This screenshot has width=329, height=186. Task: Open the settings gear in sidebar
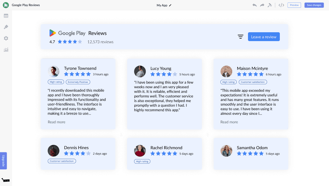pyautogui.click(x=6, y=38)
